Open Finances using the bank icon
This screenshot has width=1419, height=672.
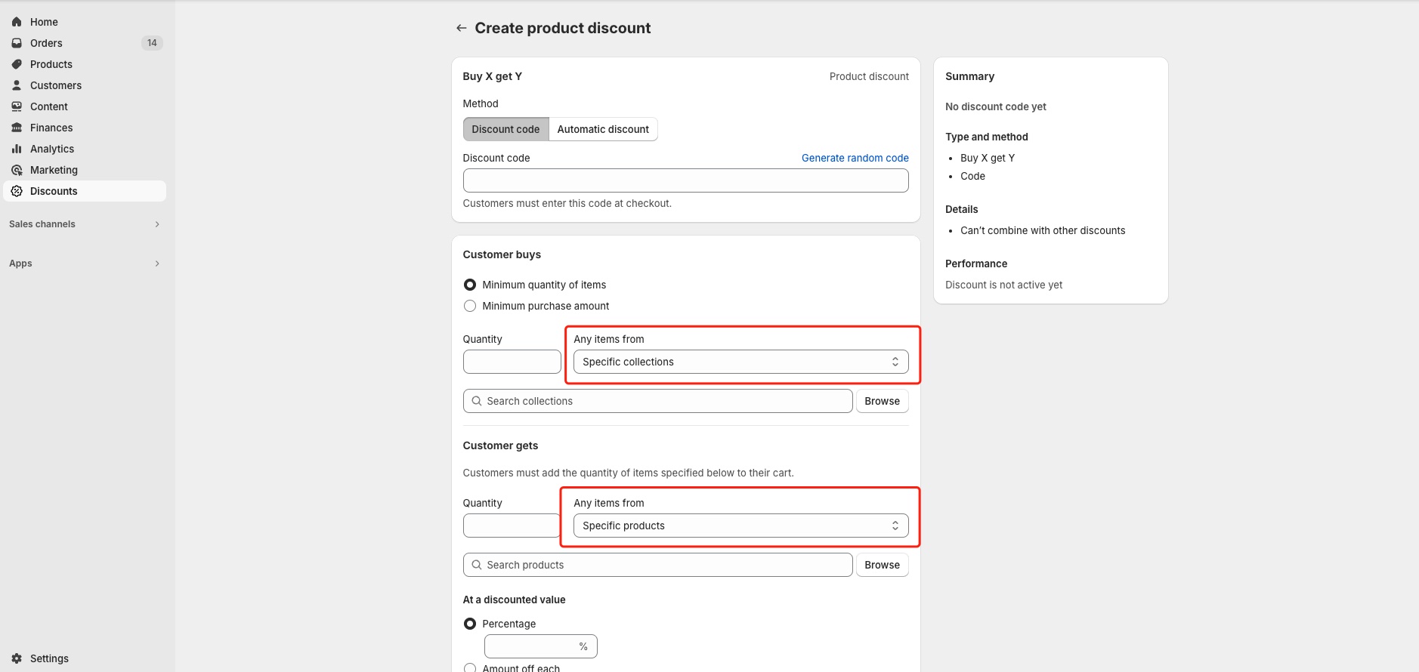coord(17,128)
